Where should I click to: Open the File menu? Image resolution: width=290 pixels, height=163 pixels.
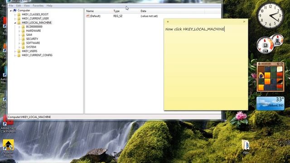[x=11, y=6]
